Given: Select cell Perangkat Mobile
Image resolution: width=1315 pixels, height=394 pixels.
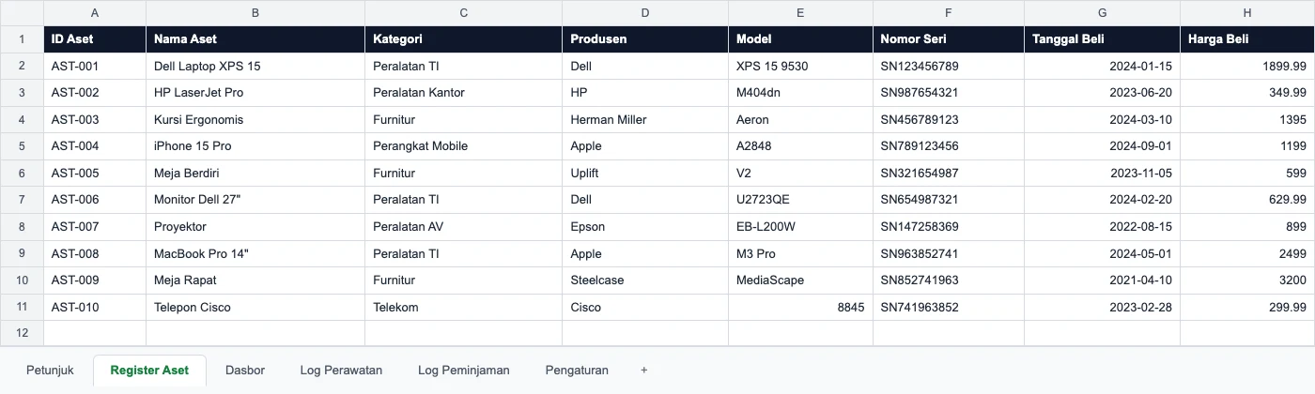Looking at the screenshot, I should [464, 146].
